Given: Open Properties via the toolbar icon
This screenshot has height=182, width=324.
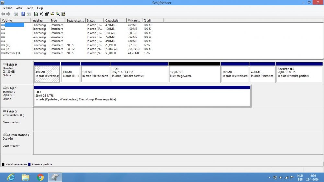Looking at the screenshot, I should [47, 14].
